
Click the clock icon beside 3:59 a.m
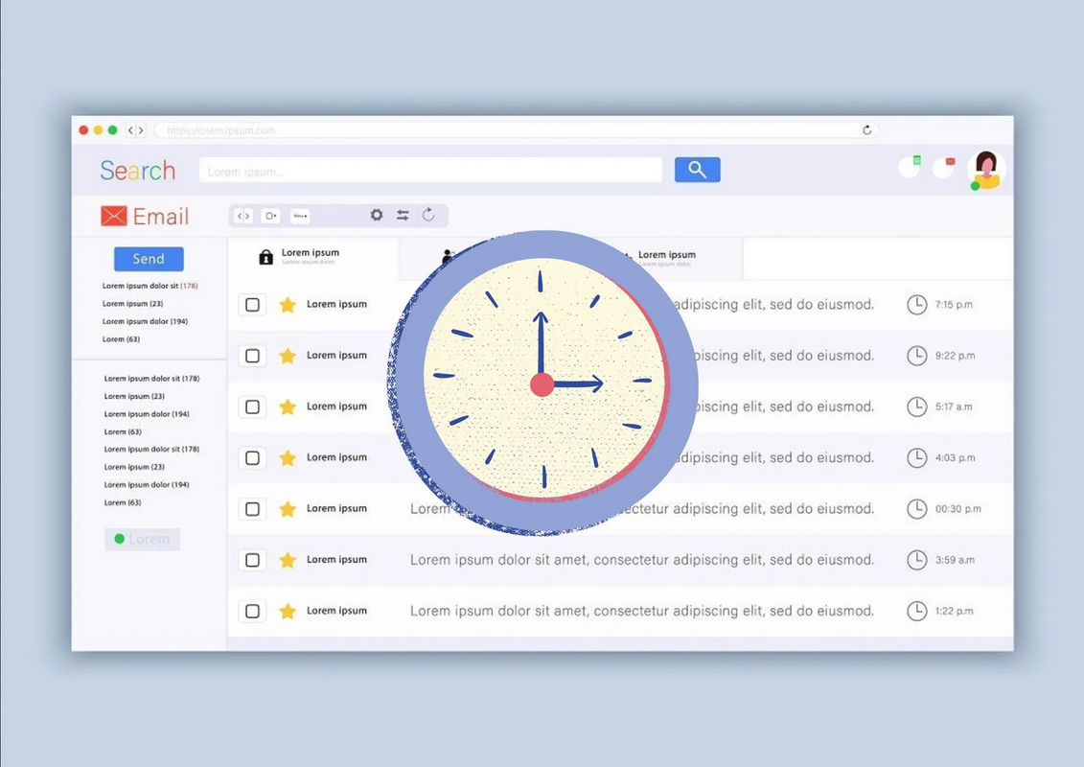916,560
